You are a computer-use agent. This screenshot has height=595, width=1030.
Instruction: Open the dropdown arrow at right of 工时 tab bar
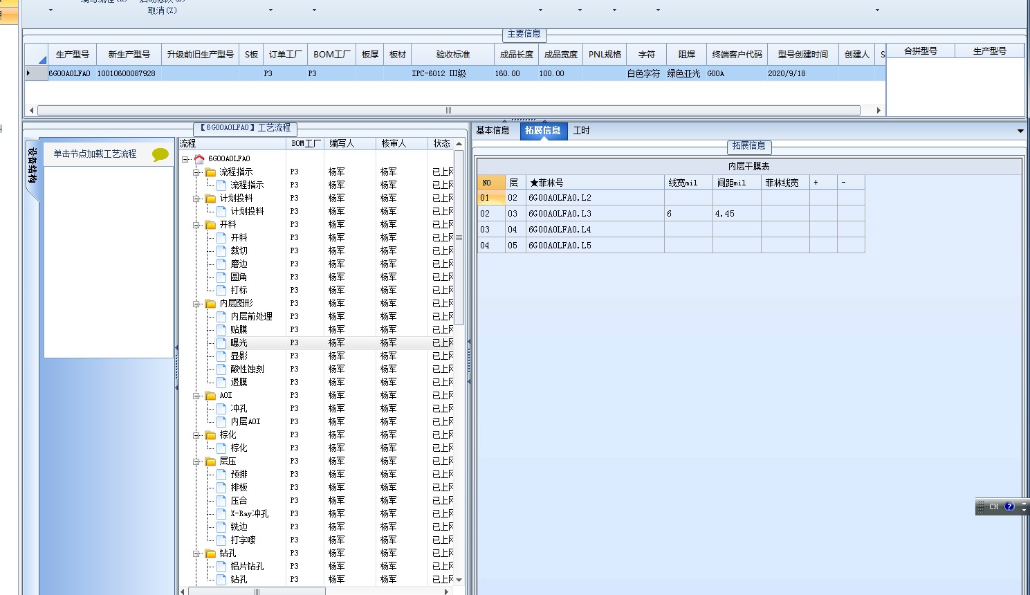coord(1020,131)
